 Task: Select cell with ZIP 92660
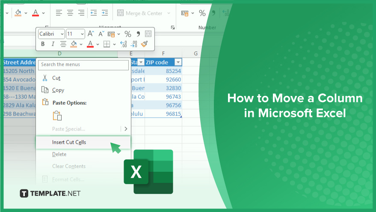pos(163,80)
